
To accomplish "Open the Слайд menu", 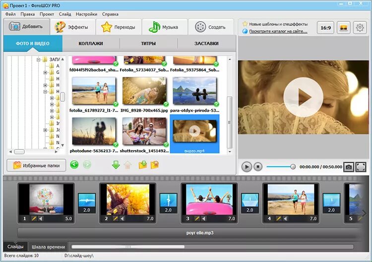I will point(65,14).
